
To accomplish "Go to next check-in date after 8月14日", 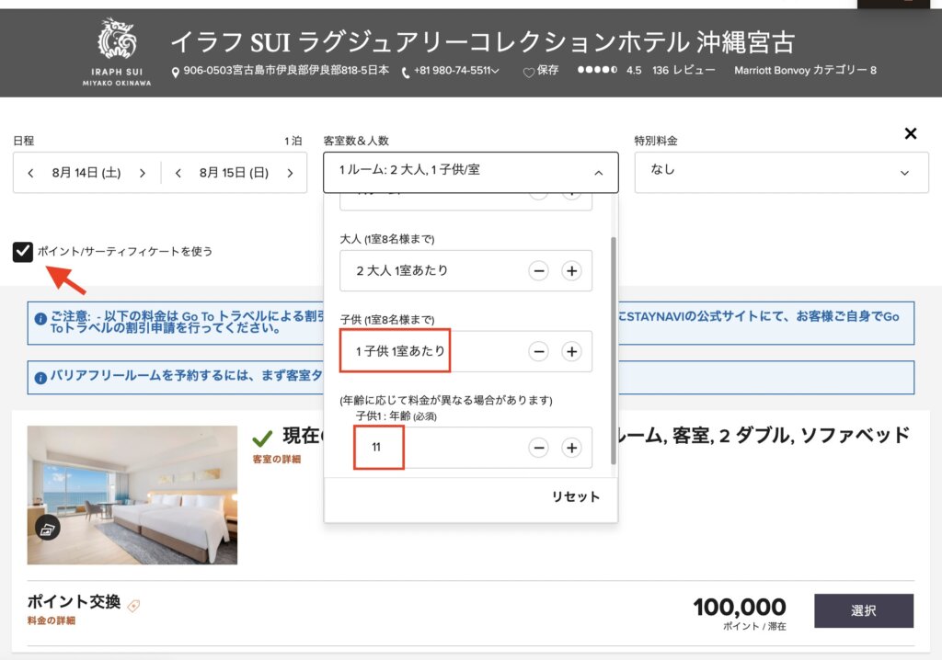I will click(143, 173).
